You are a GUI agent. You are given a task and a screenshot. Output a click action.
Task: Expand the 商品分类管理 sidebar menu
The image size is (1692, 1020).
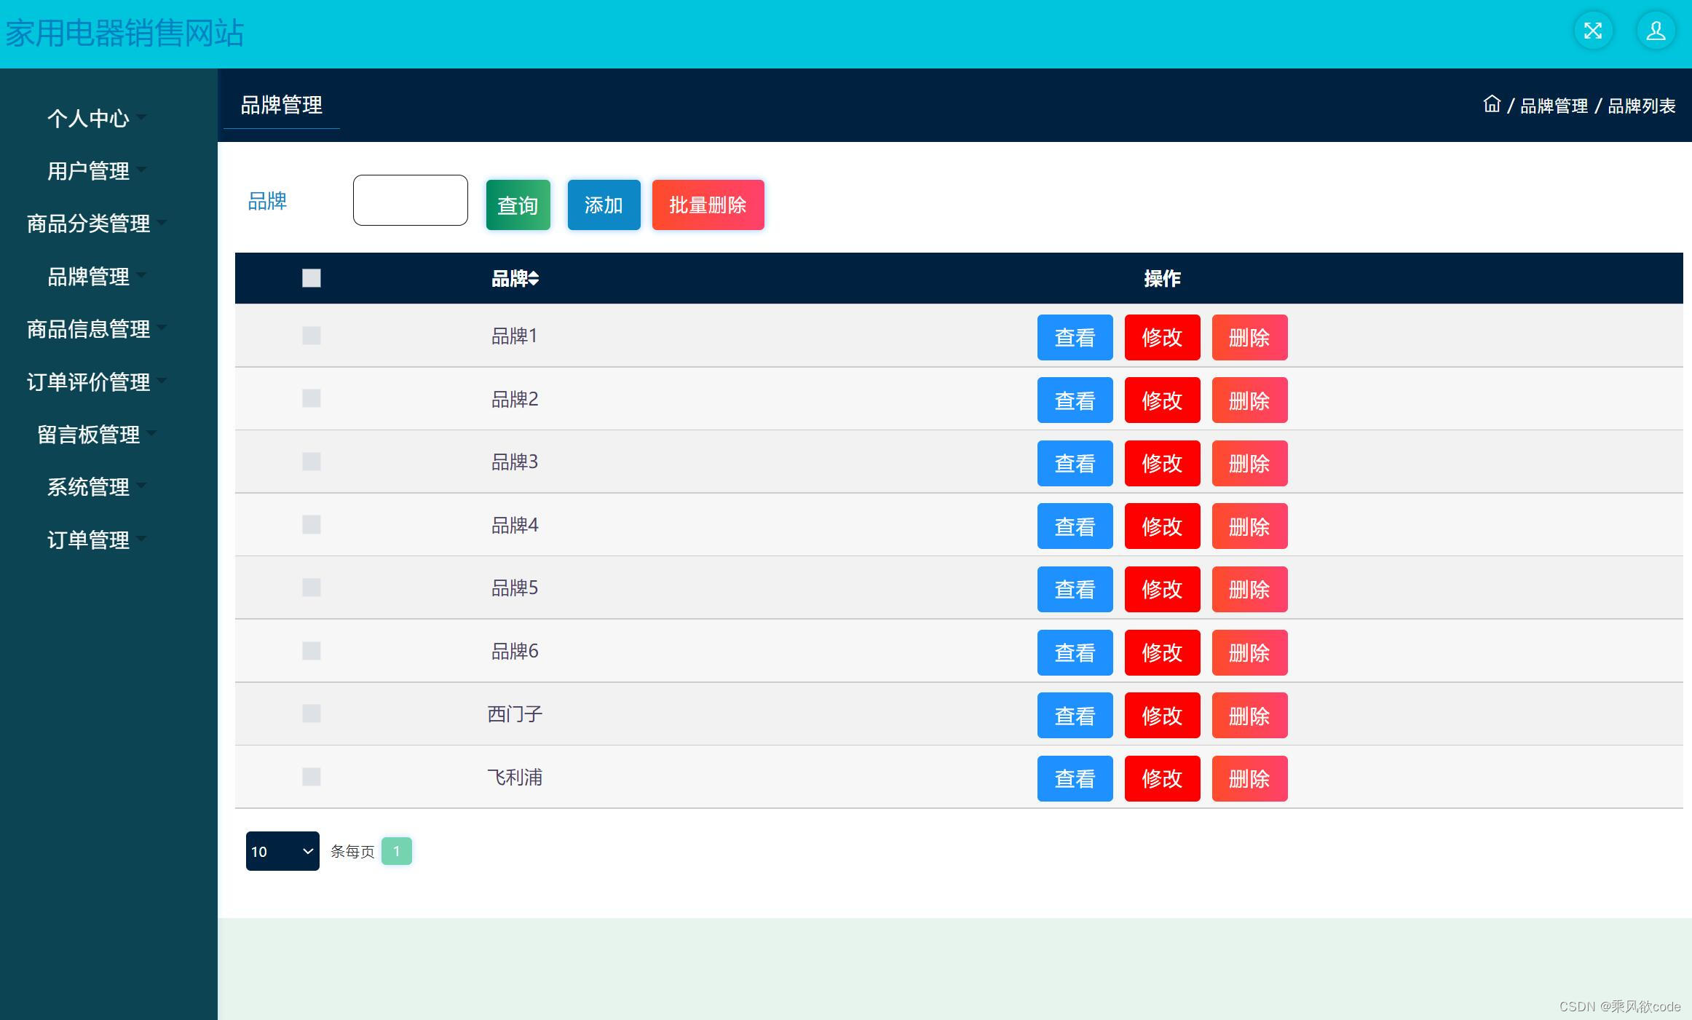pos(89,224)
